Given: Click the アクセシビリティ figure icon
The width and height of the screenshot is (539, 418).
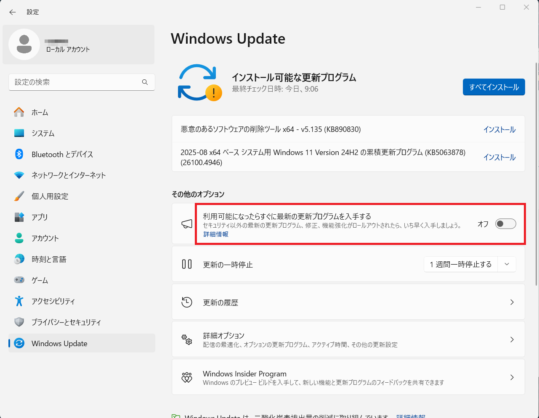Looking at the screenshot, I should (19, 301).
